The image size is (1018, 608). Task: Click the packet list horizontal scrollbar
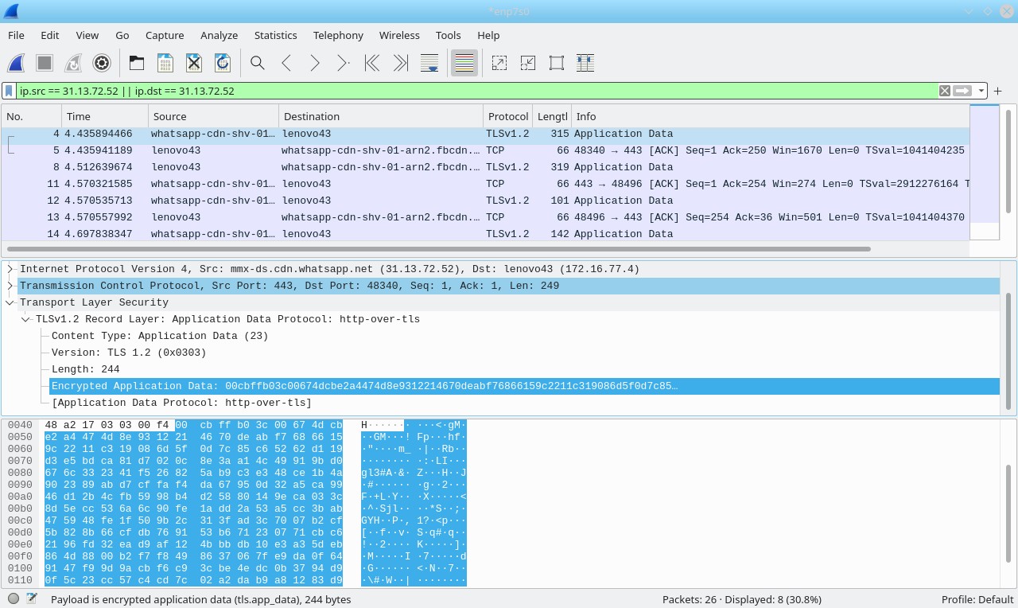(439, 249)
